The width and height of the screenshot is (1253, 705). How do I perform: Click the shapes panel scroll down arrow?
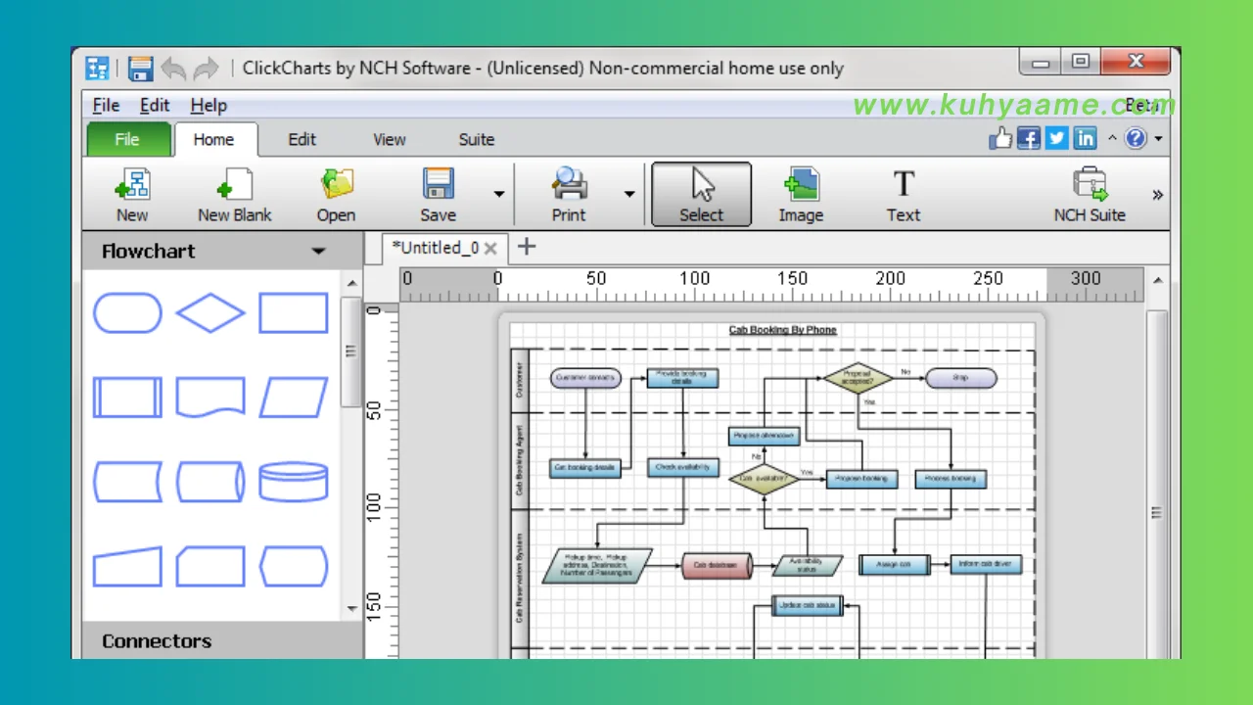(x=352, y=609)
